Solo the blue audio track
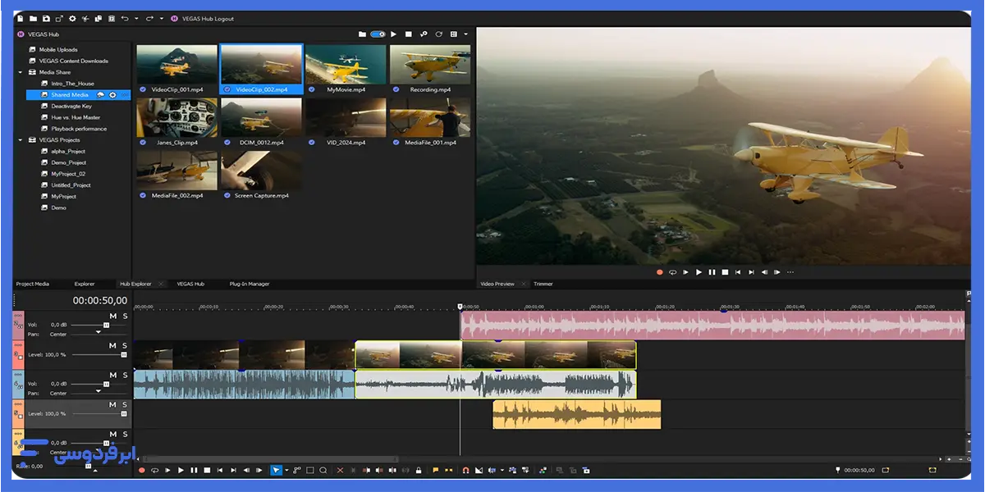 [125, 375]
